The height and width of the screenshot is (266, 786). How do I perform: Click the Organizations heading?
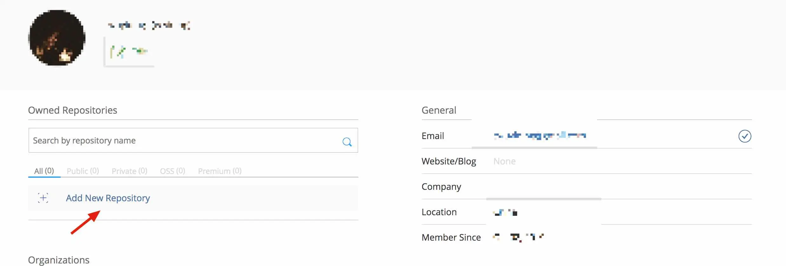(x=59, y=260)
